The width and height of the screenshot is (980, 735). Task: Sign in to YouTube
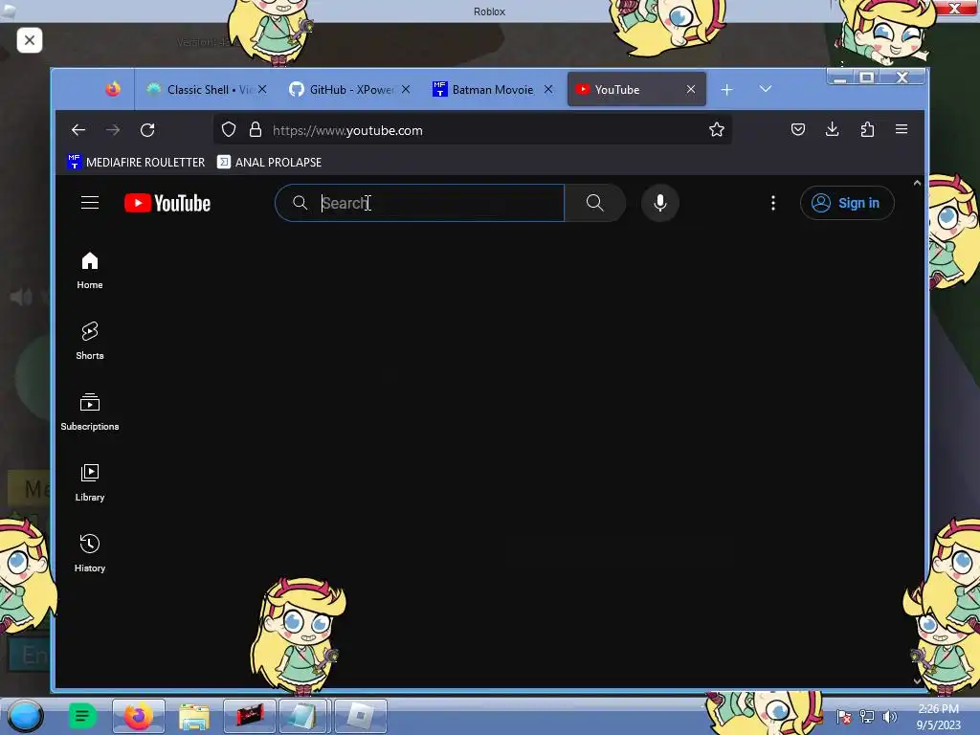847,203
